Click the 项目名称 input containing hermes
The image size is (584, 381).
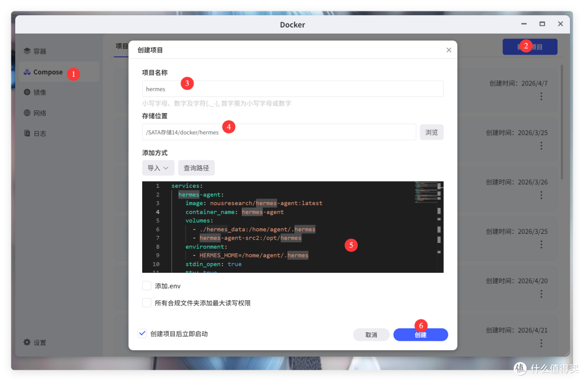pos(293,89)
